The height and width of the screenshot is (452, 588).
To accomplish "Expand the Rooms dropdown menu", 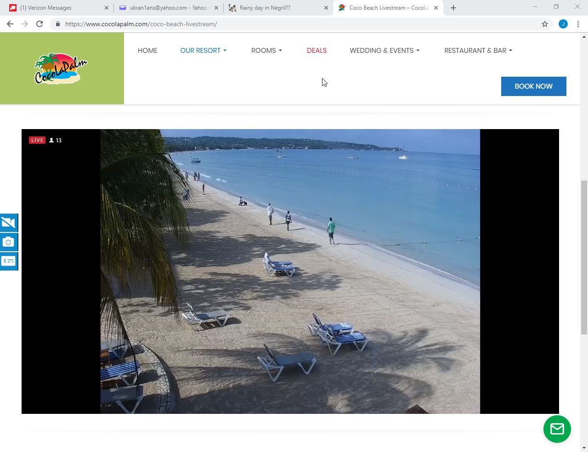I will click(266, 51).
